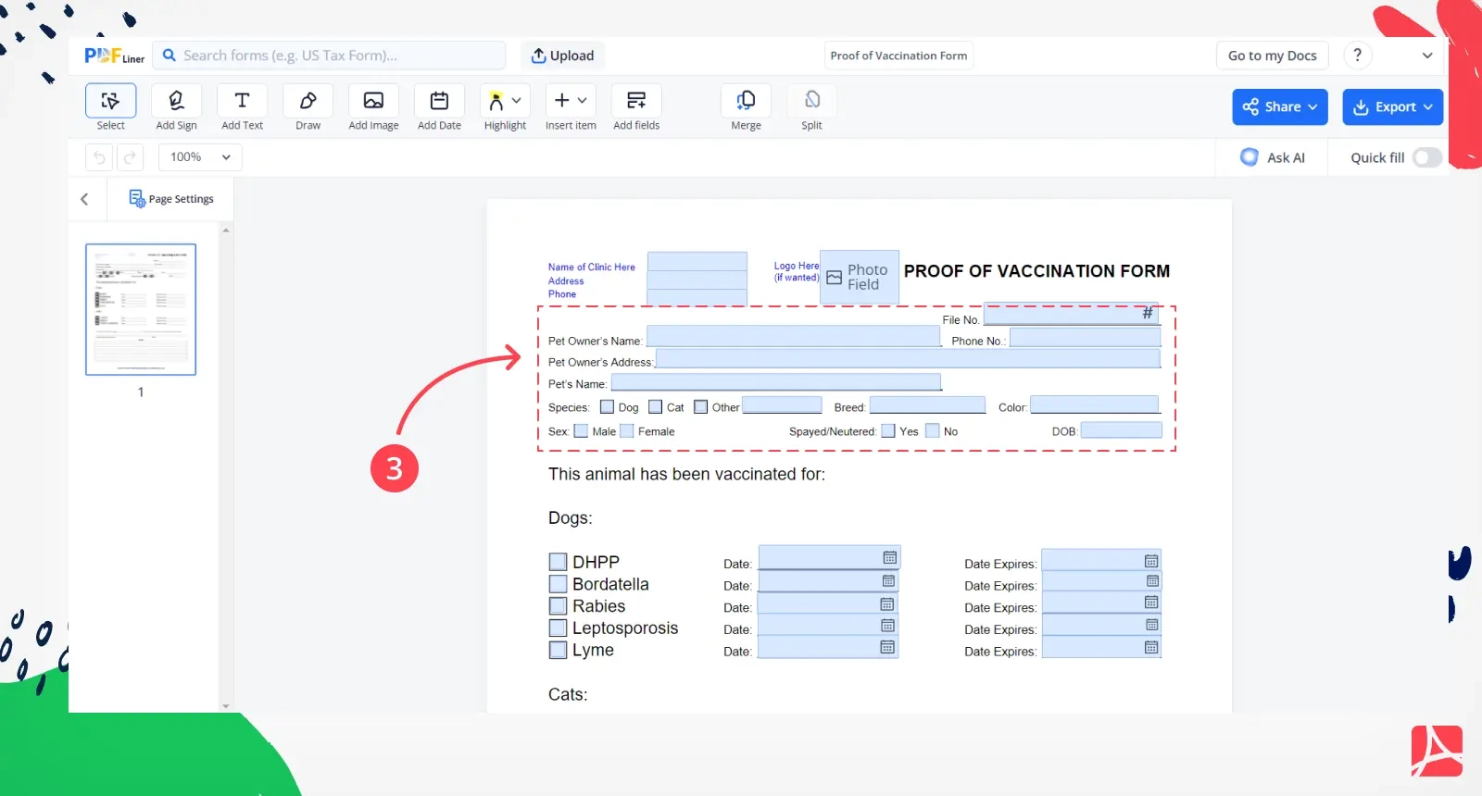This screenshot has height=796, width=1482.
Task: Toggle the Quick fill switch
Action: [1427, 157]
